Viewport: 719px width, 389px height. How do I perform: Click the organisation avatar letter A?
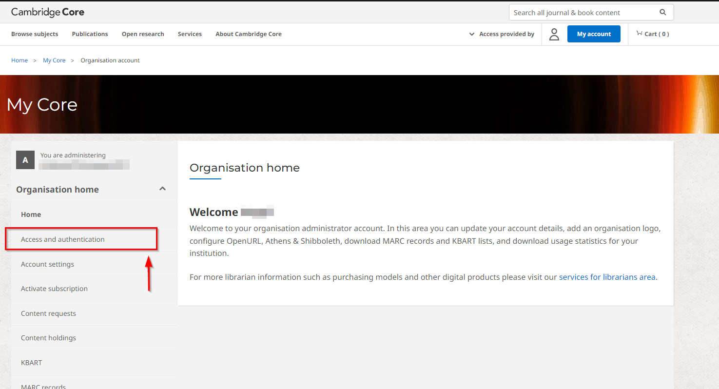(x=25, y=160)
